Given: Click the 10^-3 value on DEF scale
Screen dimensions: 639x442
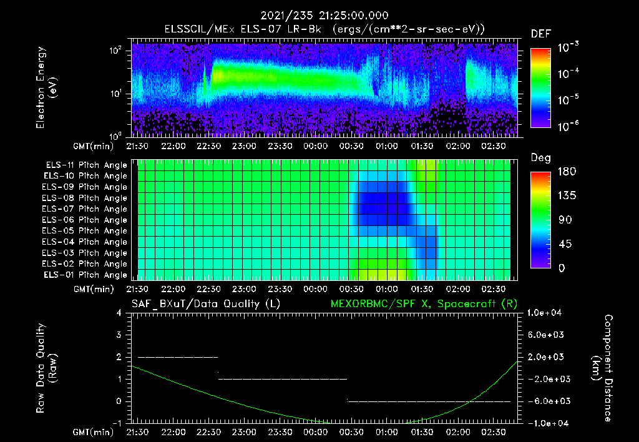Looking at the screenshot, I should click(568, 47).
